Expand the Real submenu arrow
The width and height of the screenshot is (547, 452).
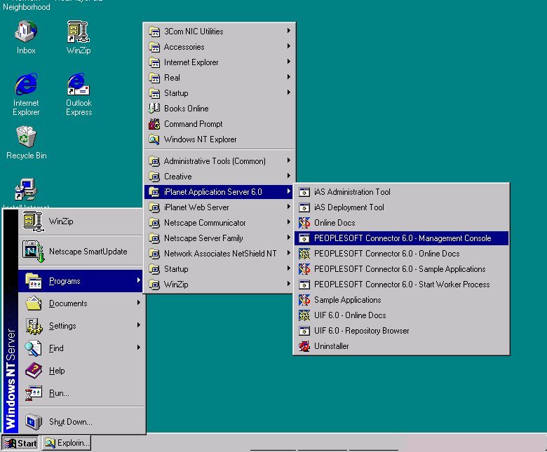point(289,77)
